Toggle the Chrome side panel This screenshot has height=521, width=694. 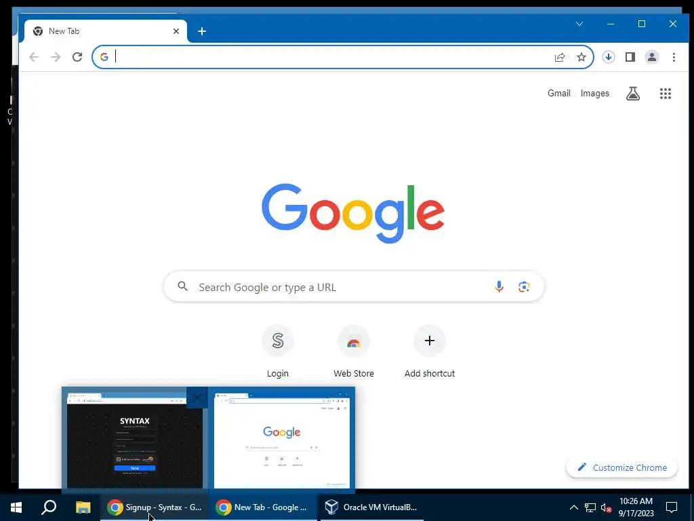point(630,57)
